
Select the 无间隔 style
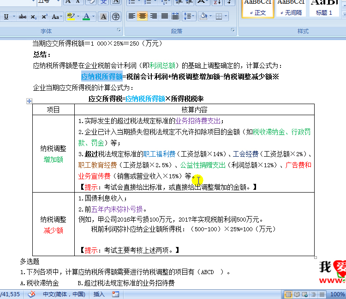pos(291,8)
